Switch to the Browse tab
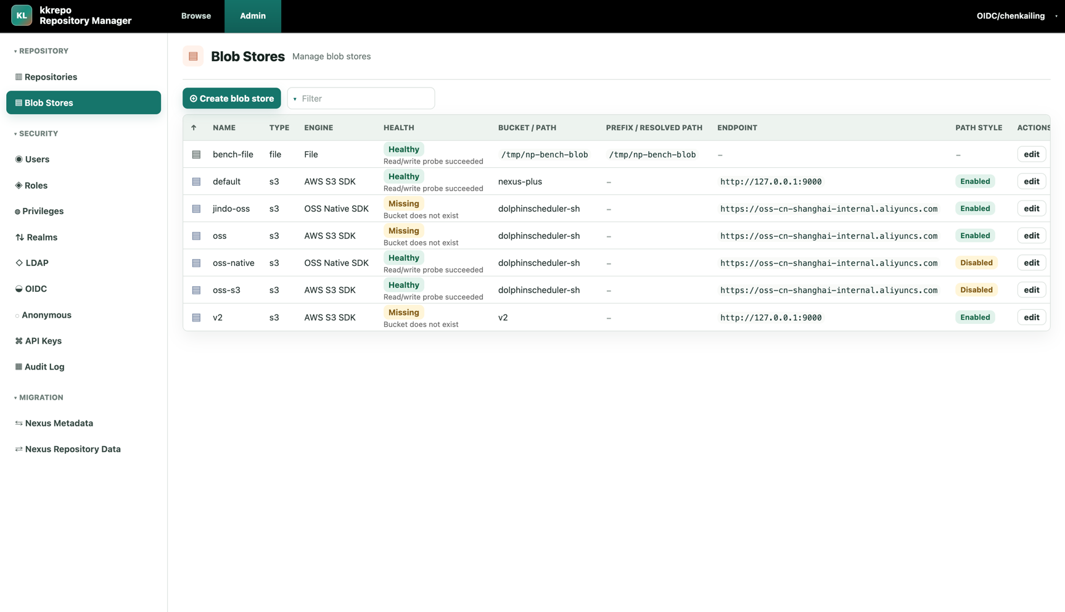Image resolution: width=1065 pixels, height=612 pixels. (x=196, y=16)
